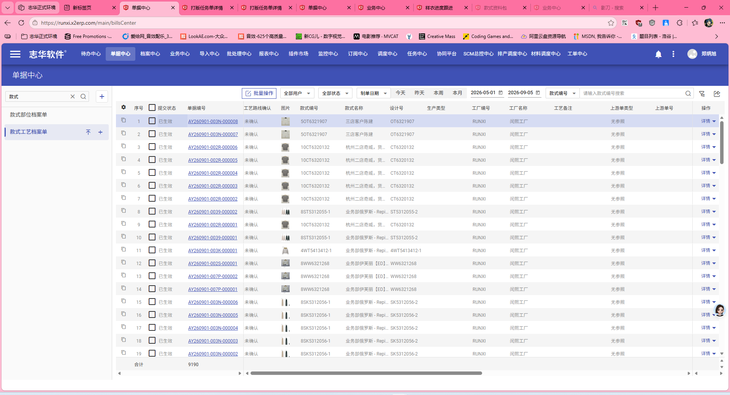Click the export share icon
This screenshot has width=730, height=395.
point(717,93)
